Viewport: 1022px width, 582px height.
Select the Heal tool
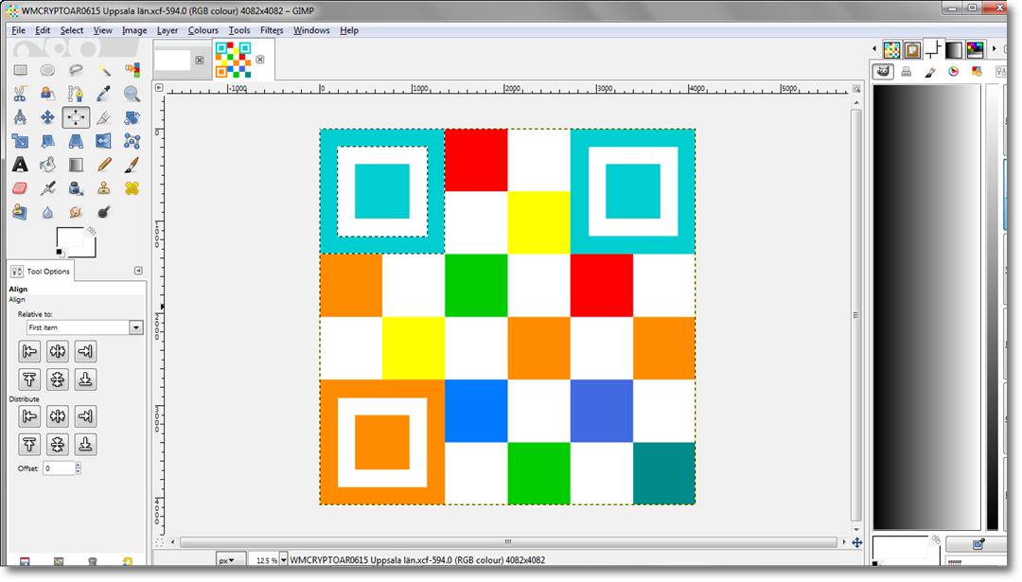(x=132, y=188)
